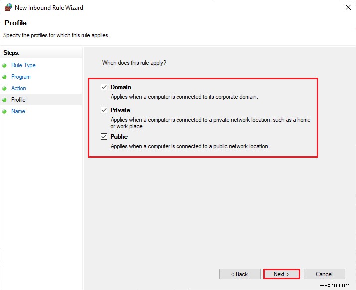Click the green bullet beside Profile
The image size is (356, 290).
5,100
